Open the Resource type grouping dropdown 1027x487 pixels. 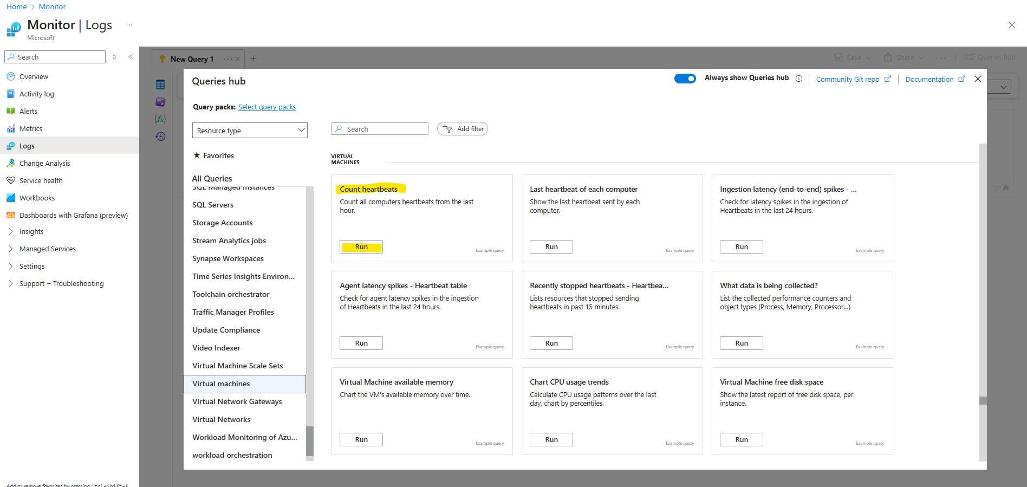pos(250,131)
